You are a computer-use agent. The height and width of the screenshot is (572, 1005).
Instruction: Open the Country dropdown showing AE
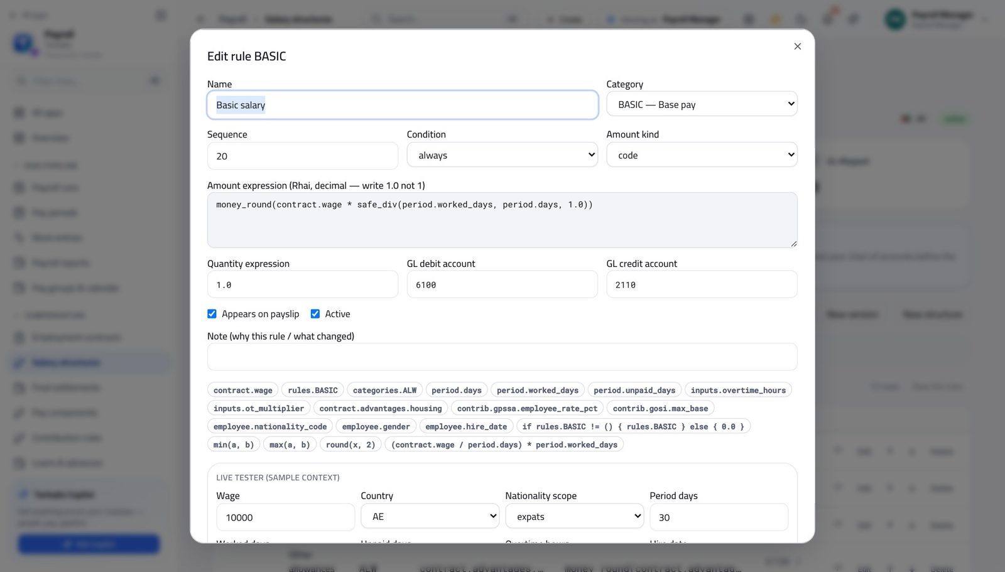tap(430, 517)
